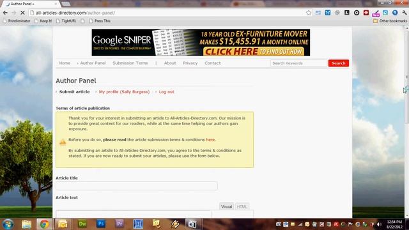This screenshot has width=409, height=230.
Task: Click the blue butterfly extension icon
Action: [328, 13]
